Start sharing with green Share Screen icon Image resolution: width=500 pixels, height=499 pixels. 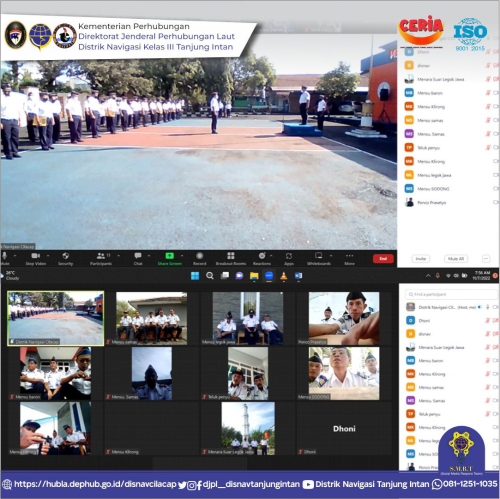coord(169,256)
